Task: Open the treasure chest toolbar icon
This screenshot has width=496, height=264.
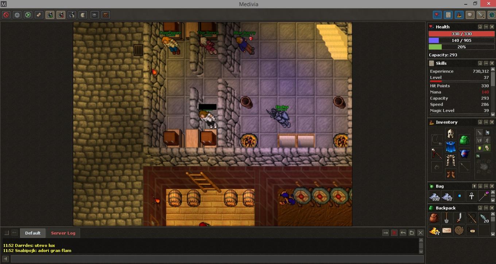Action: (105, 15)
